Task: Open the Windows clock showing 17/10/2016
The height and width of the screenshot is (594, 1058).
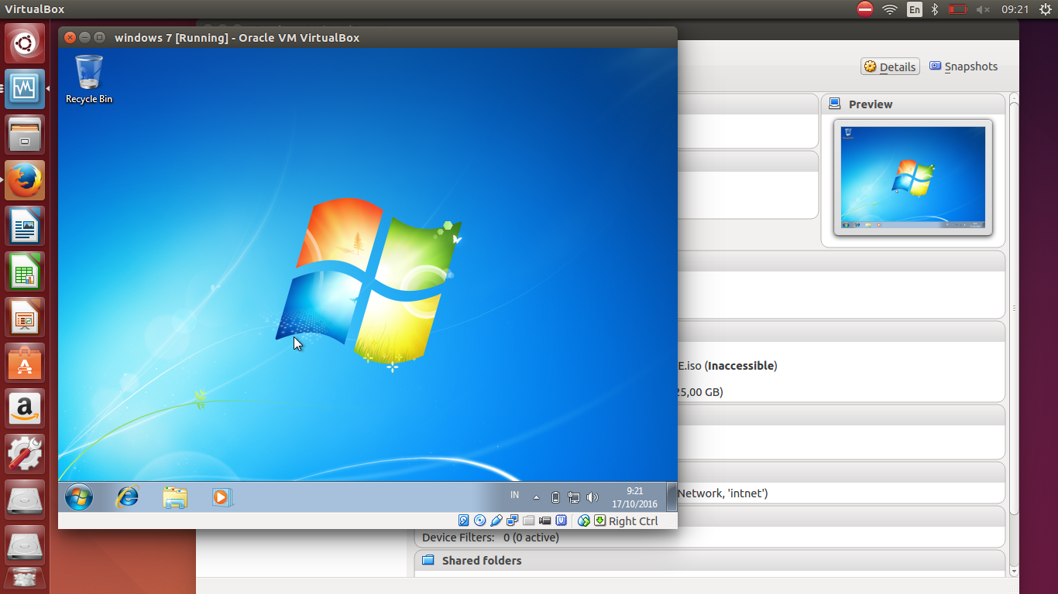Action: pos(634,497)
